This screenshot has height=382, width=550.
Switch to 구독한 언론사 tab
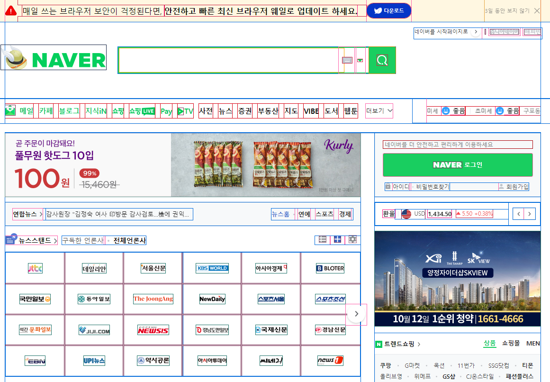[x=83, y=240]
